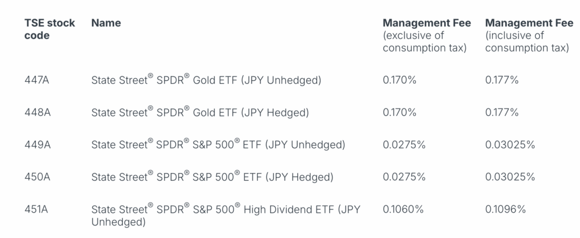
Task: Click Management Fee inclusive of tax header
Action: (x=527, y=36)
